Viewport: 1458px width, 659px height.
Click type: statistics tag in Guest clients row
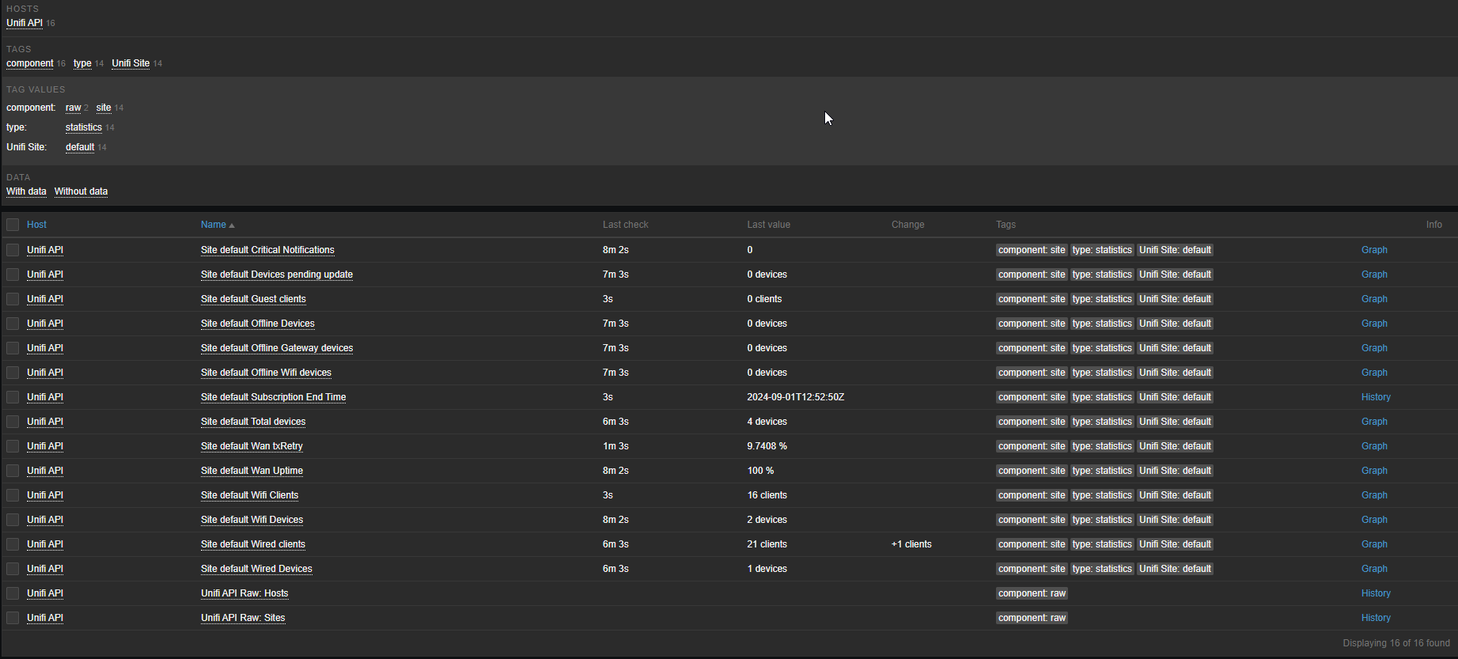click(1102, 299)
